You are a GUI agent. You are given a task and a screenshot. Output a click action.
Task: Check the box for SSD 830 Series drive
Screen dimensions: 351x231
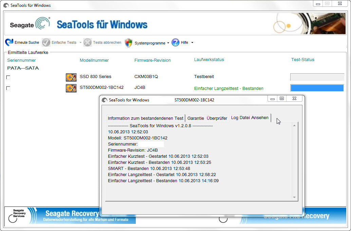click(x=8, y=77)
